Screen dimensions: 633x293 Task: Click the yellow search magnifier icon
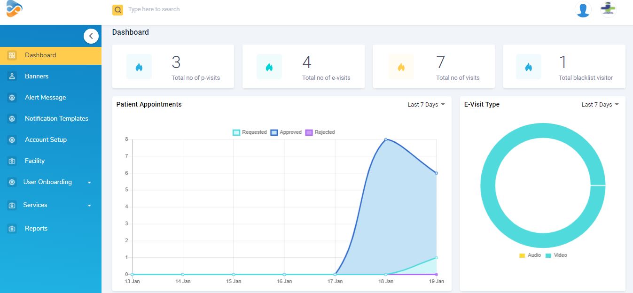coord(117,10)
